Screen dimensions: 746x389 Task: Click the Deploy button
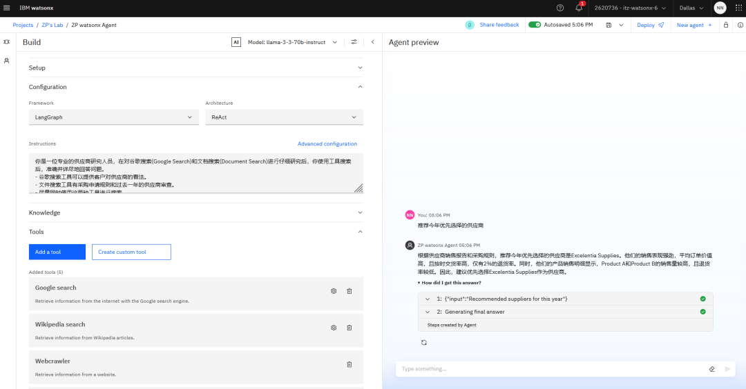tap(651, 25)
